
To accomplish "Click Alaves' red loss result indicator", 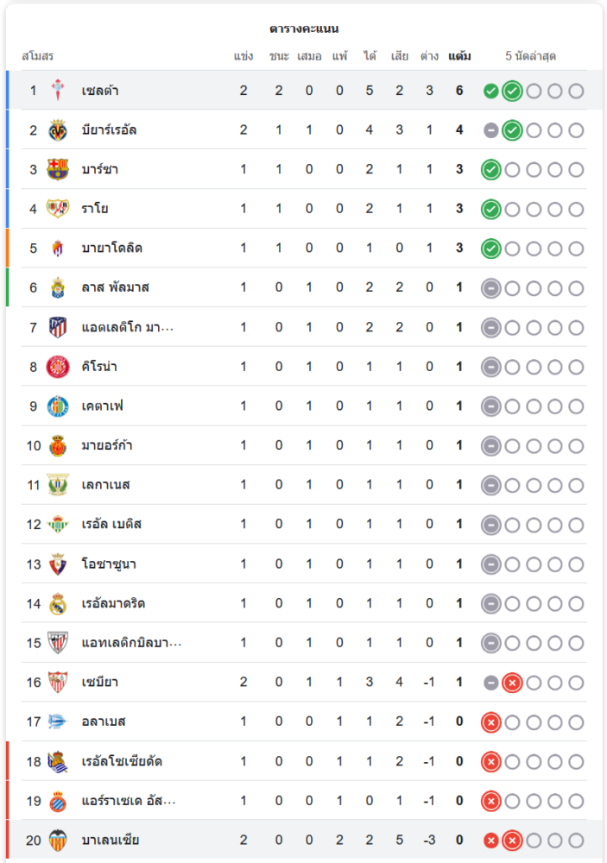I will (x=491, y=721).
